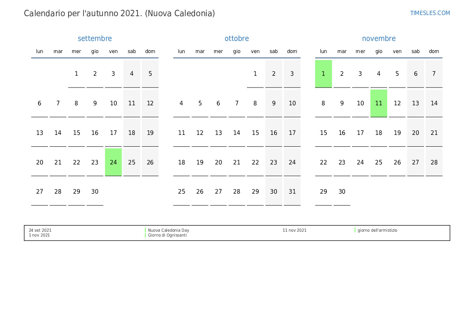Select the novembre month heading

click(x=379, y=38)
